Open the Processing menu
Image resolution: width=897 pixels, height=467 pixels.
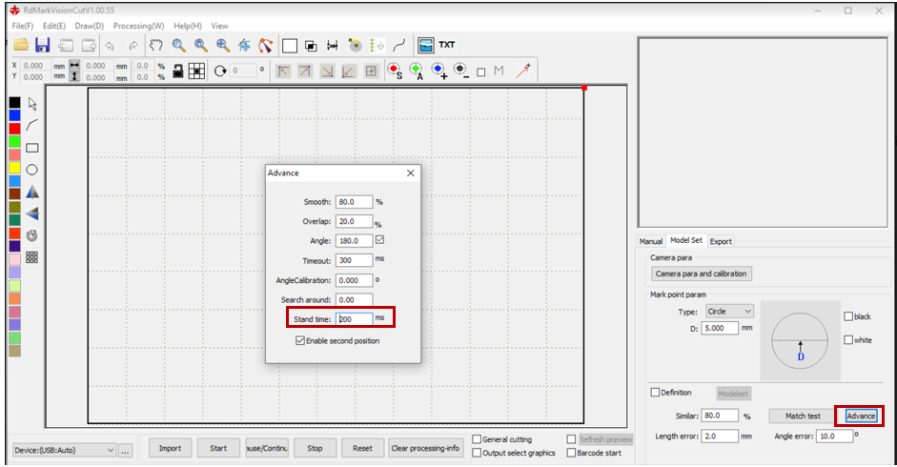pos(138,26)
